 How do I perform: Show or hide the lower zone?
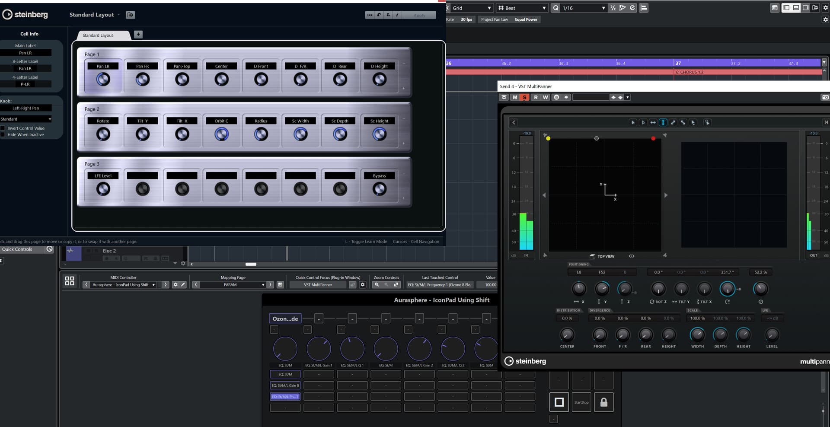(x=796, y=8)
